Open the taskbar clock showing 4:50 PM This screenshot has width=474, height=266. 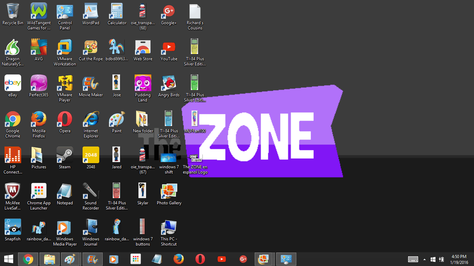[x=459, y=259]
